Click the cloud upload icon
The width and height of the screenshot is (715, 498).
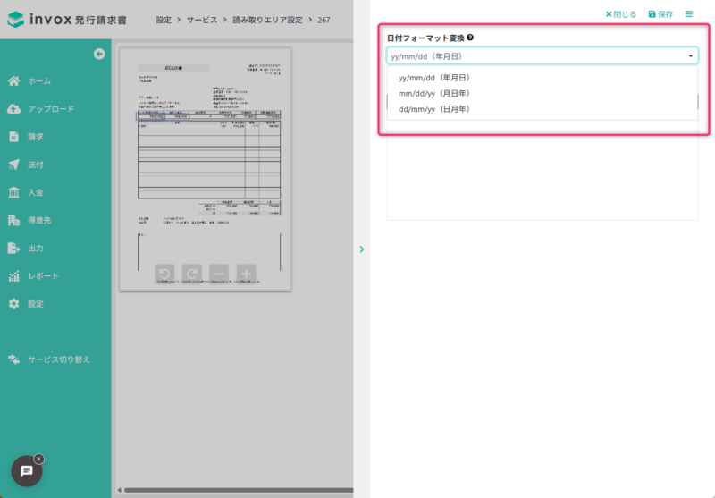(13, 109)
